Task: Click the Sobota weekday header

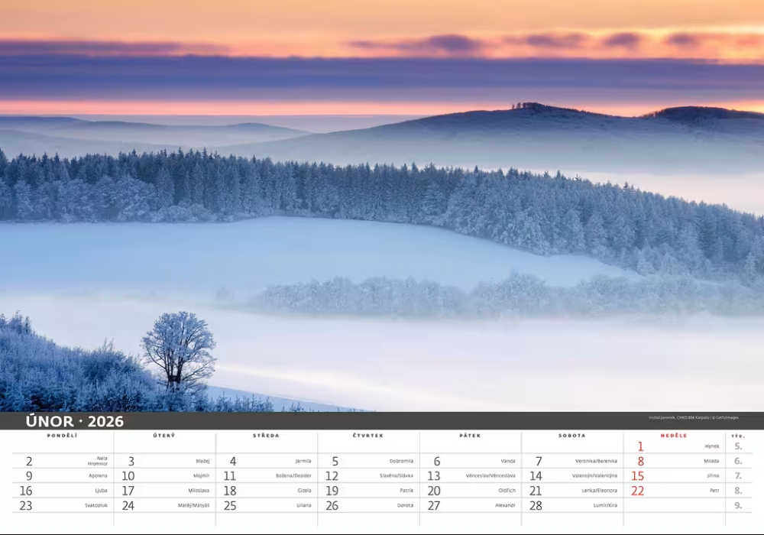Action: click(x=571, y=436)
